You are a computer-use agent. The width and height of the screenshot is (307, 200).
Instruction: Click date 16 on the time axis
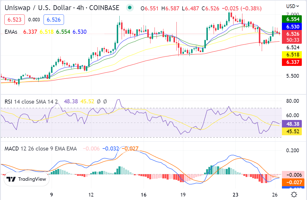click(x=144, y=195)
